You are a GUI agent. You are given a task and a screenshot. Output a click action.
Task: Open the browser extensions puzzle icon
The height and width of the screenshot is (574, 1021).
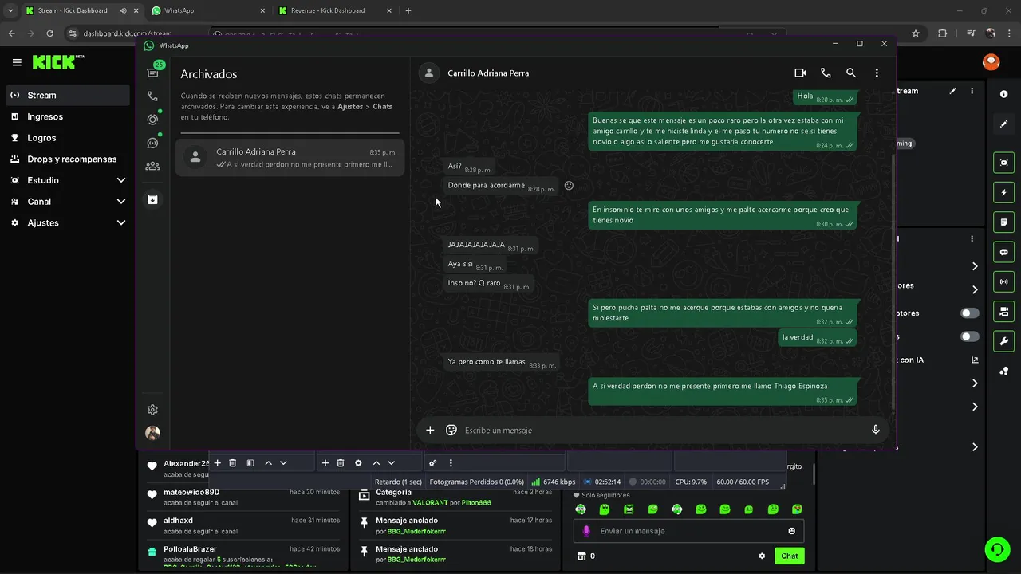(x=943, y=33)
